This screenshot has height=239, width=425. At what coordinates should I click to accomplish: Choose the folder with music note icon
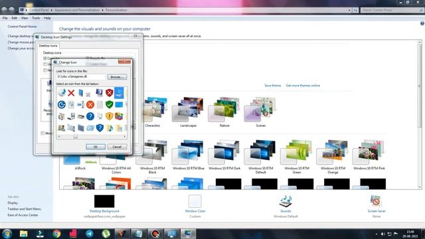pos(110,127)
